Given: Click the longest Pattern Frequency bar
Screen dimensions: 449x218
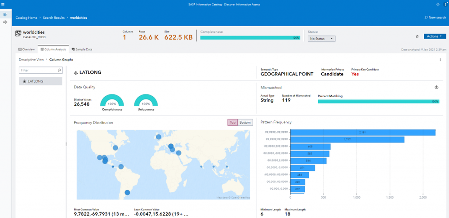Looking at the screenshot, I should [363, 132].
